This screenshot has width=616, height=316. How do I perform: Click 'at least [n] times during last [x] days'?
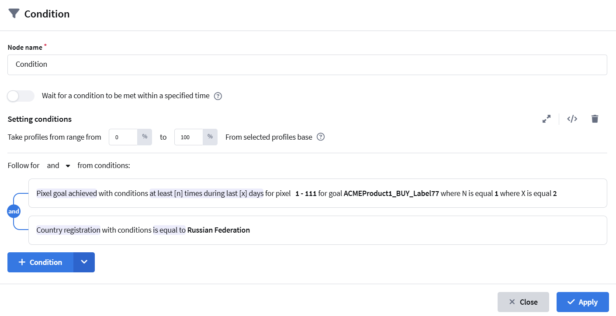(x=207, y=193)
